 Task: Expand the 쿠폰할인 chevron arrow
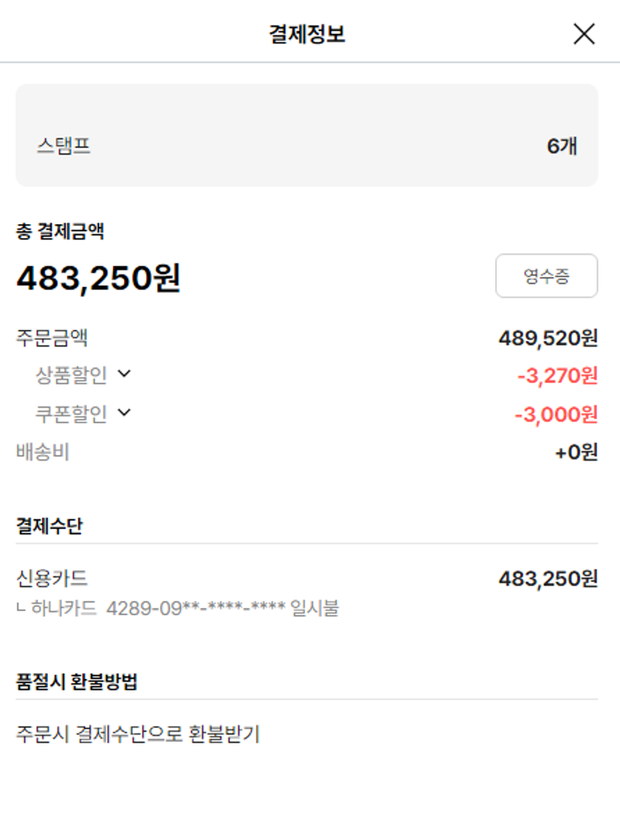[x=125, y=412]
